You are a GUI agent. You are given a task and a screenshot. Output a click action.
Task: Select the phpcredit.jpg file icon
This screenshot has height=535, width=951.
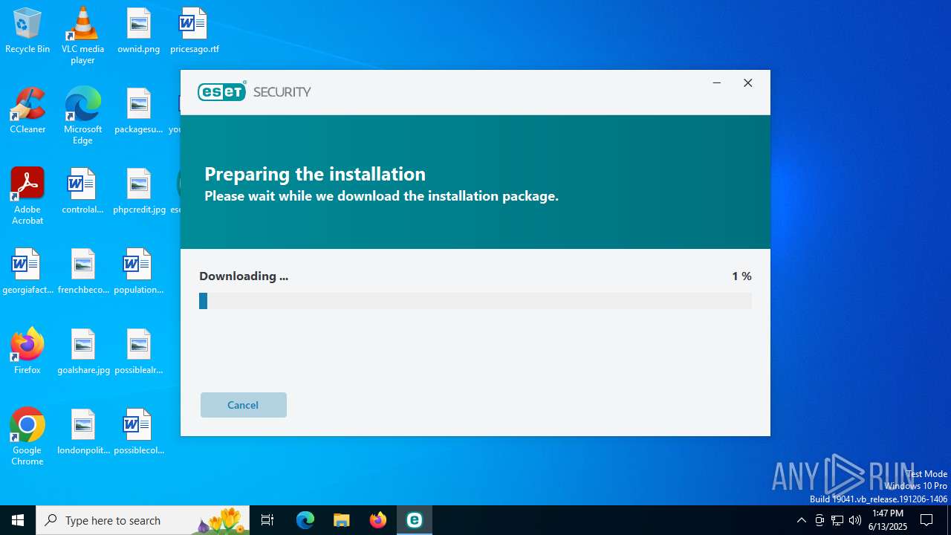pyautogui.click(x=139, y=192)
